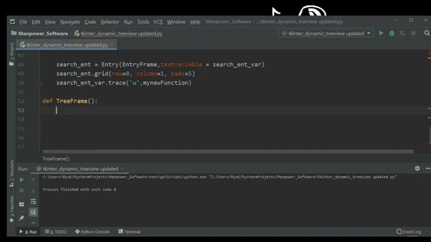
Task: Select the tkinter_dynamic_treeview updated.py editor tab
Action: tap(67, 45)
